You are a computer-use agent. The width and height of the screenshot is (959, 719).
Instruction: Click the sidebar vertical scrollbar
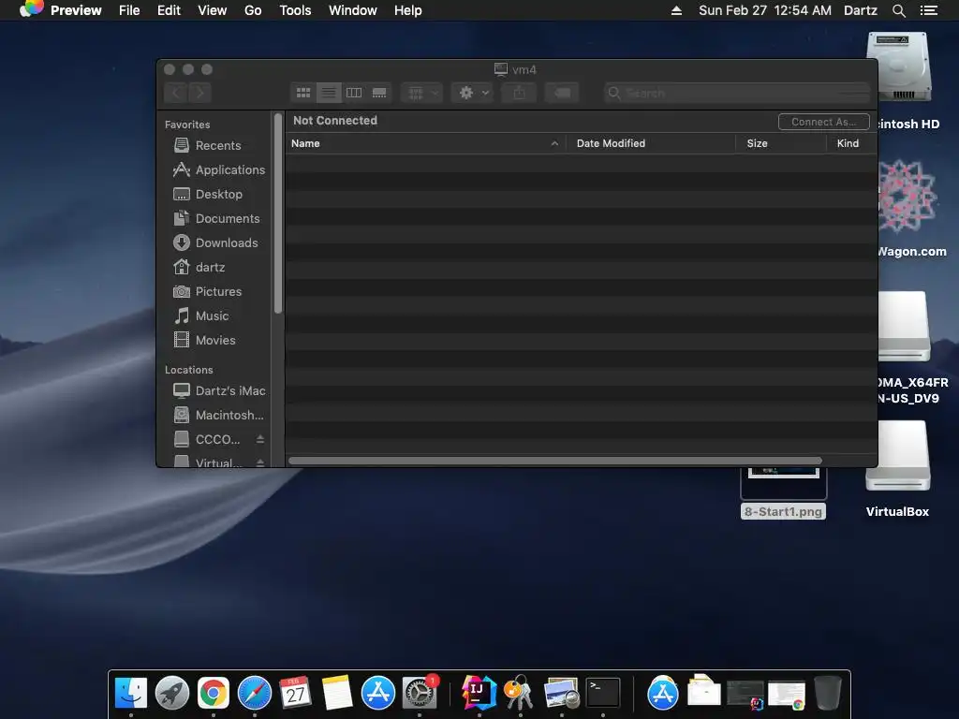[x=278, y=214]
